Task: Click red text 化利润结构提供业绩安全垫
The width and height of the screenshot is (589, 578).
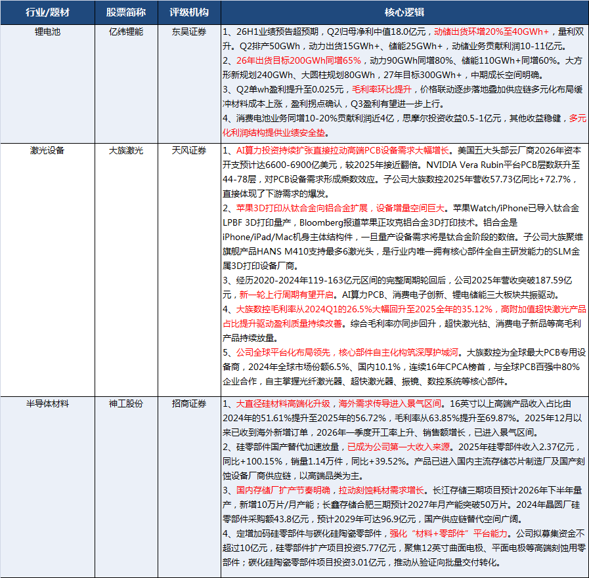Action: [x=274, y=133]
